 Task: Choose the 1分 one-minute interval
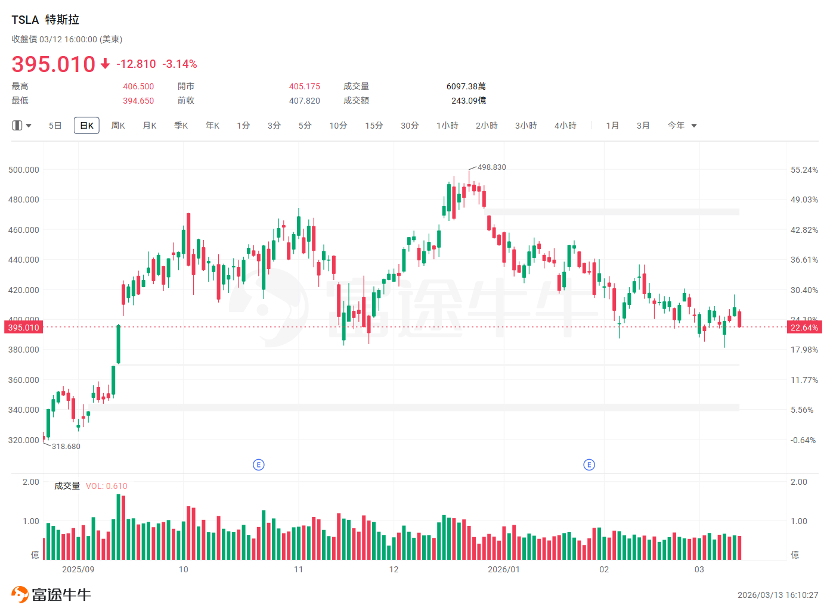click(x=243, y=126)
